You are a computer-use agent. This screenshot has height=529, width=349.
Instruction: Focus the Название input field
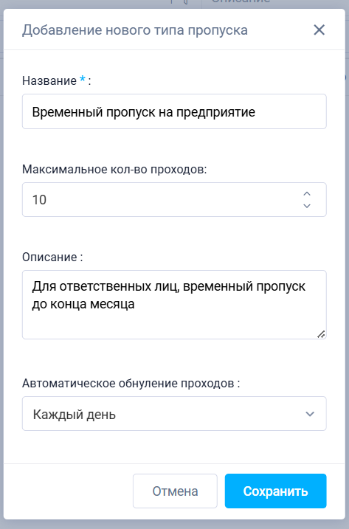(x=174, y=111)
